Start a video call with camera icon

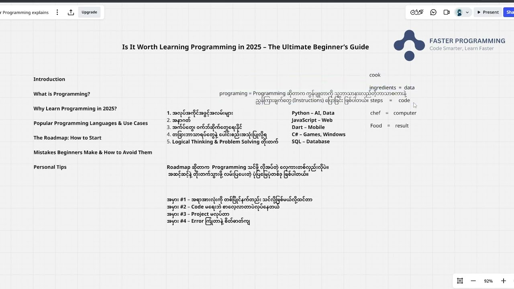[447, 12]
